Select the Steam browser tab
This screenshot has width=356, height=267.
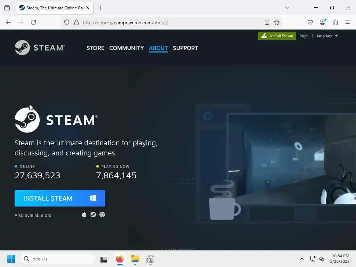[55, 8]
